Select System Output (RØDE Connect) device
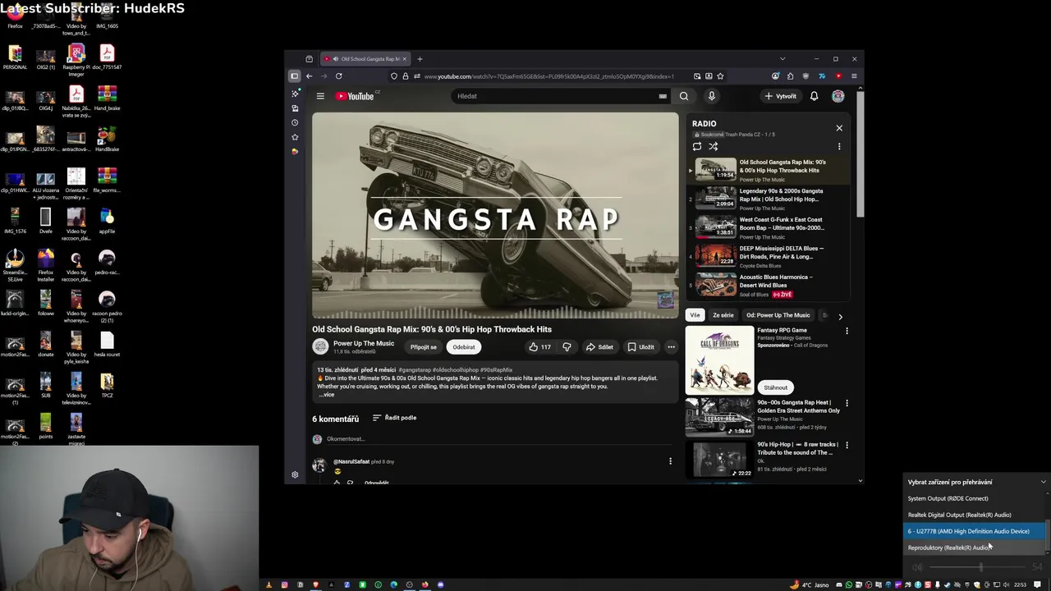This screenshot has width=1051, height=591. click(x=974, y=498)
